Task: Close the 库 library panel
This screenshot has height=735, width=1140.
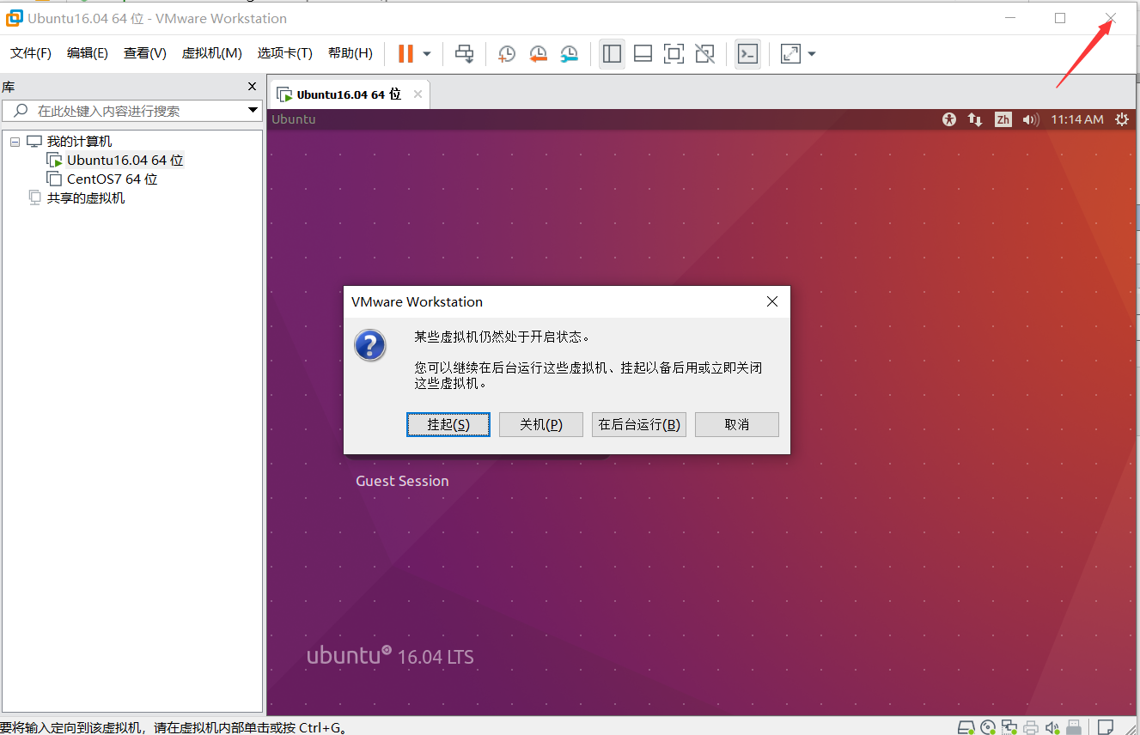Action: coord(252,87)
